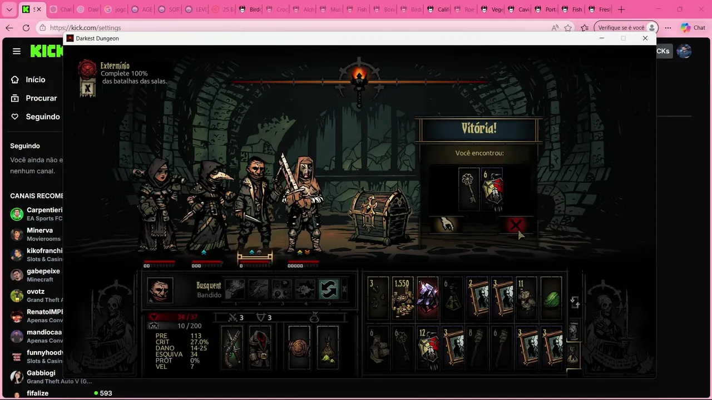Viewport: 712px width, 400px height.
Task: Open the Kick hamburger menu
Action: 17,51
